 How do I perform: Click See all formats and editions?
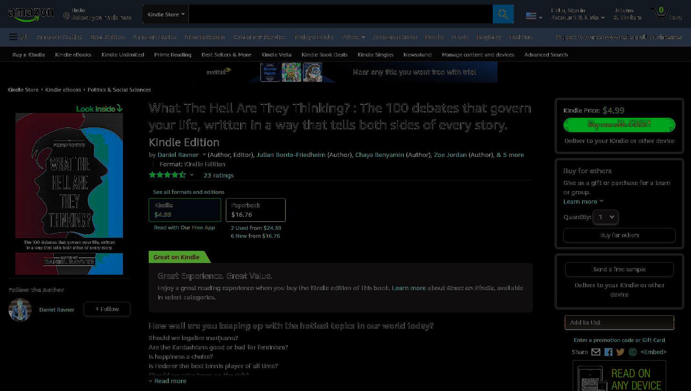pos(189,192)
